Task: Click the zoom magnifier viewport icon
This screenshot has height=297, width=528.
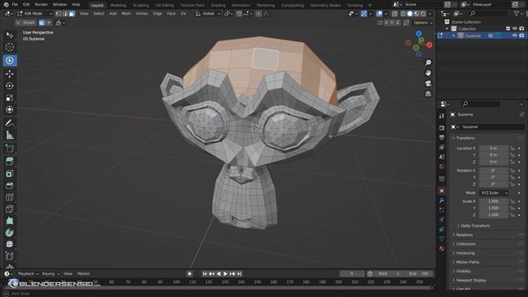Action: pos(428,63)
